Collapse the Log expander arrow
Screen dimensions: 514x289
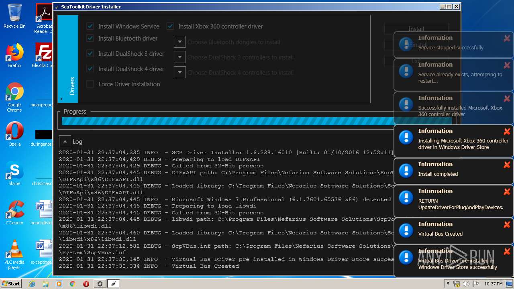pyautogui.click(x=65, y=141)
